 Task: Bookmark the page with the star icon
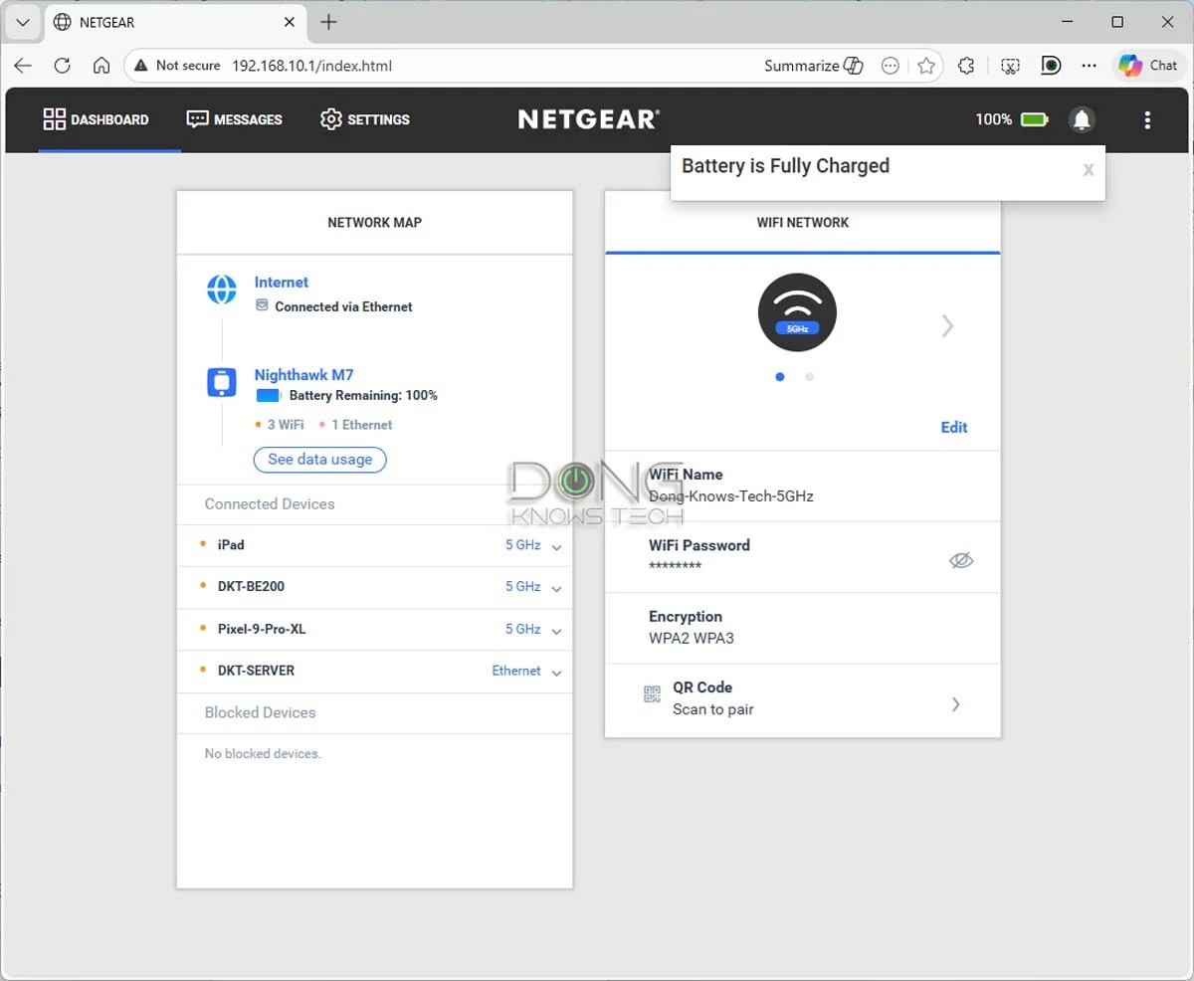click(926, 65)
